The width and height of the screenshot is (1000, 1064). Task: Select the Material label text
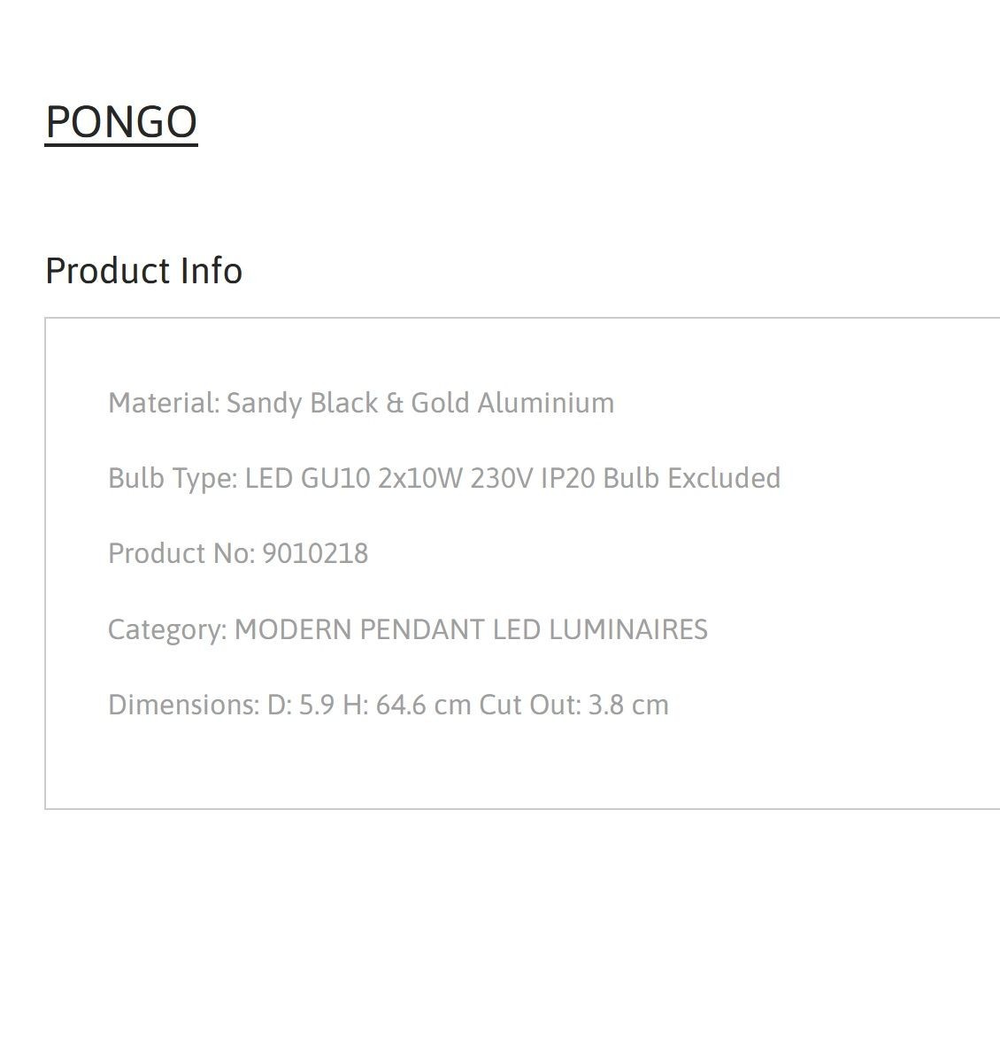164,403
